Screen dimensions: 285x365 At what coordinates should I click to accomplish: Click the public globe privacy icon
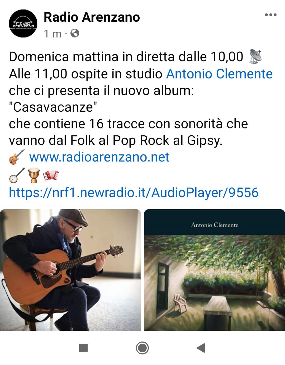point(75,33)
